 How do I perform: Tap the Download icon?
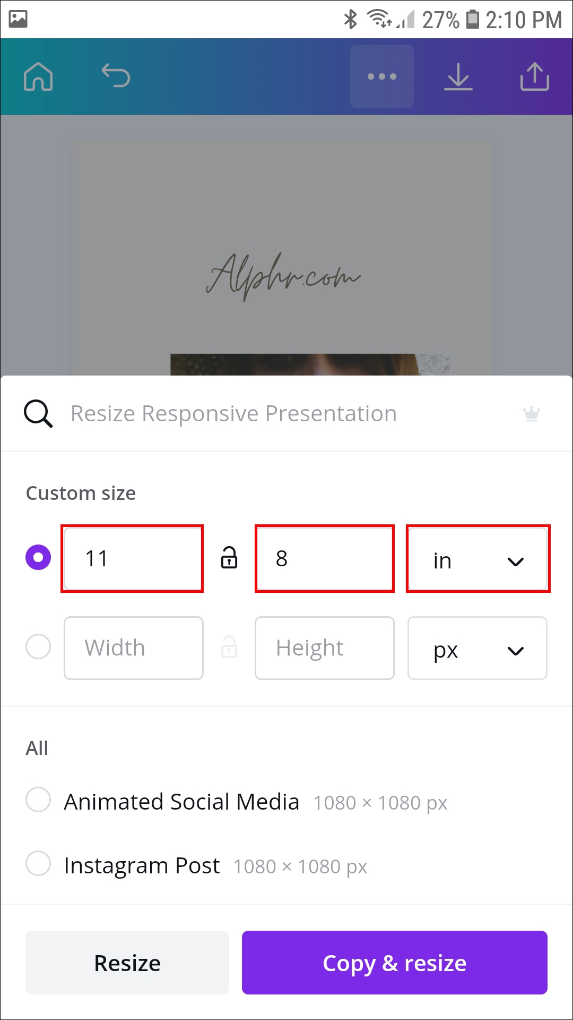tap(458, 76)
